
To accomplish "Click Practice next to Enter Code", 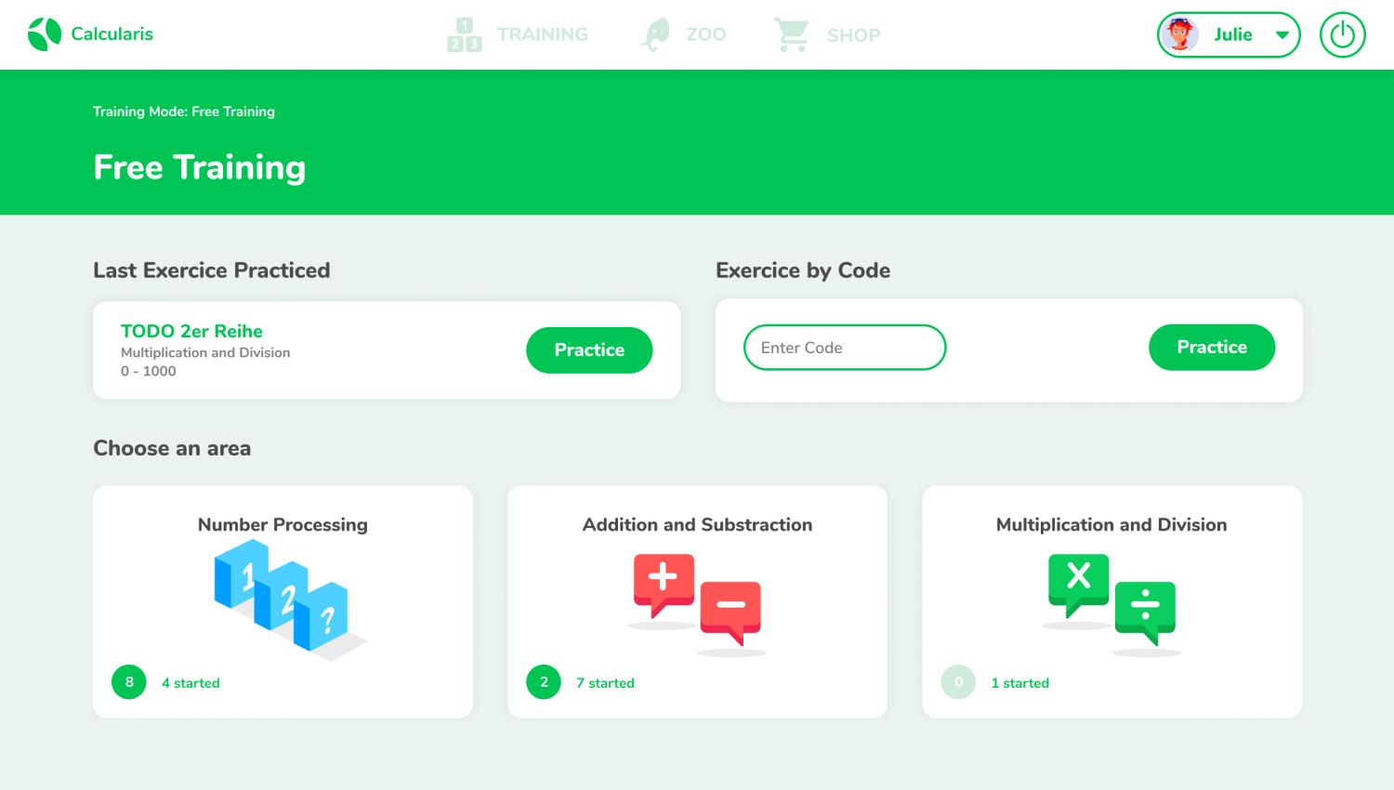I will (x=1212, y=348).
